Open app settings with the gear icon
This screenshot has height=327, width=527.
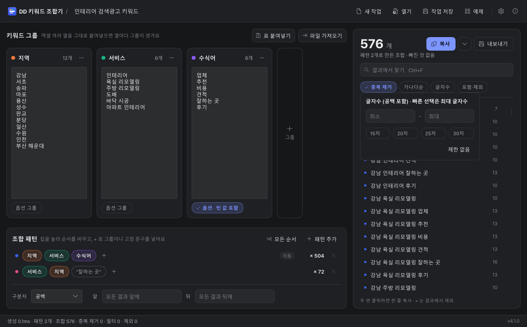[501, 11]
